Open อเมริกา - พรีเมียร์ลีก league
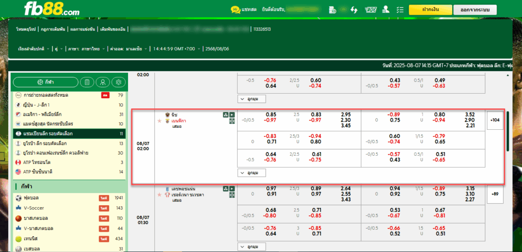Viewport: 522px width, 252px height. pyautogui.click(x=69, y=115)
